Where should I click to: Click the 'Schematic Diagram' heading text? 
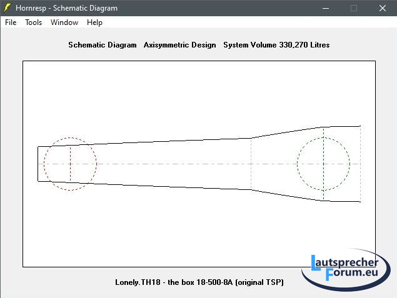pyautogui.click(x=102, y=45)
